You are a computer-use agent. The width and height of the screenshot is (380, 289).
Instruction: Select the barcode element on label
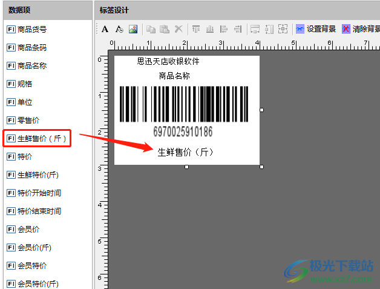(184, 104)
